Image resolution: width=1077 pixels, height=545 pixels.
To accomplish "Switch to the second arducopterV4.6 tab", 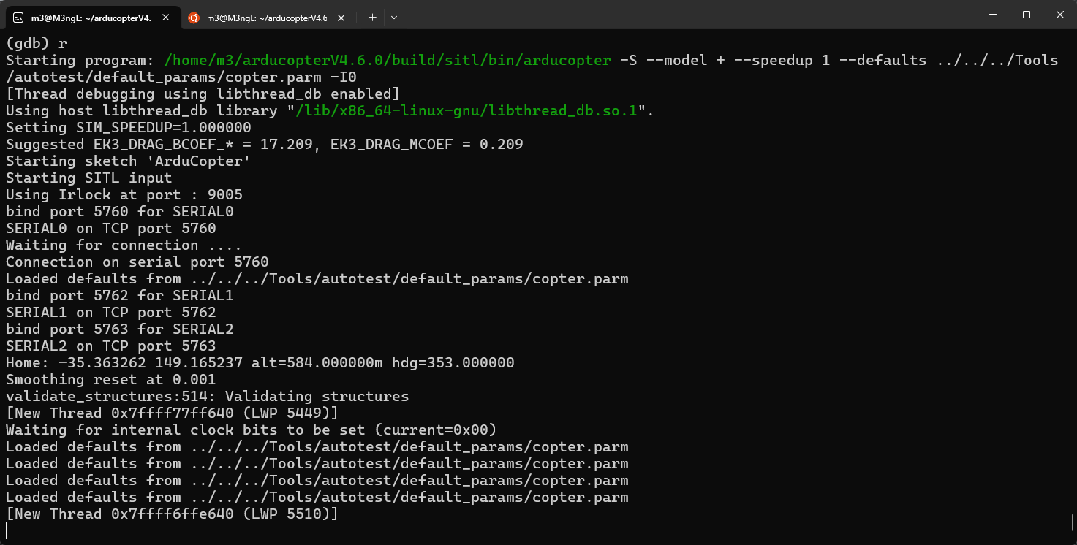I will coord(266,18).
